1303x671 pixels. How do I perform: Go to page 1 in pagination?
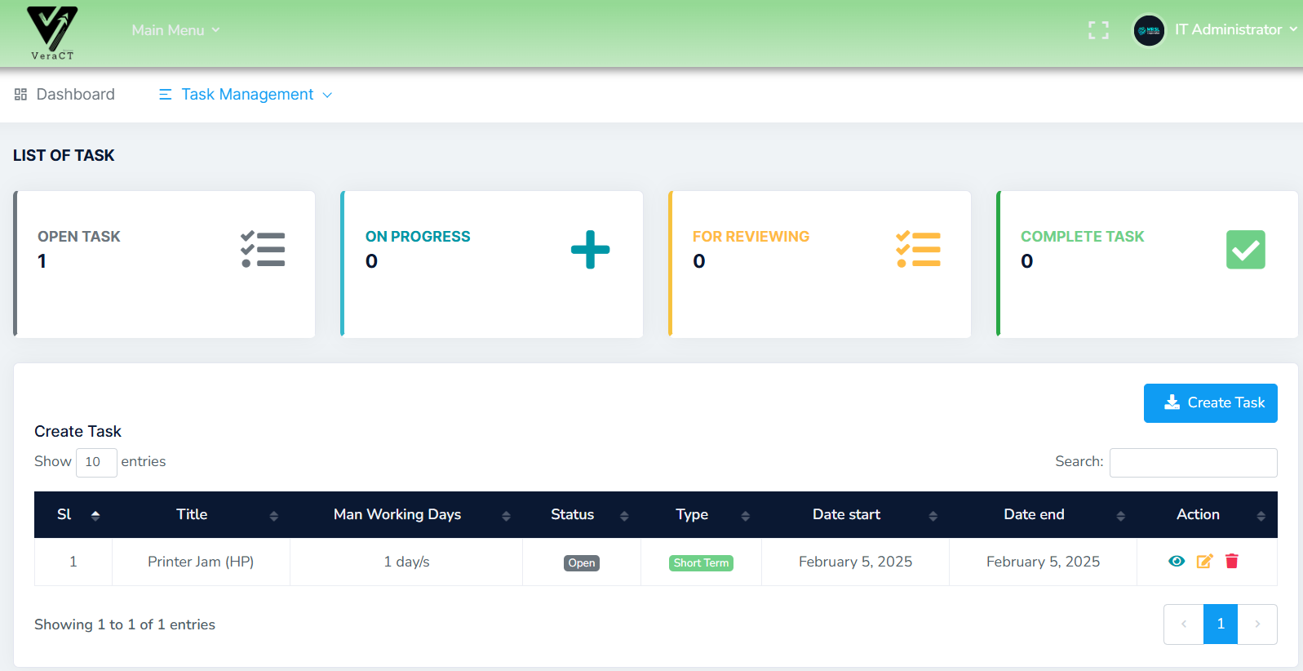[x=1220, y=624]
